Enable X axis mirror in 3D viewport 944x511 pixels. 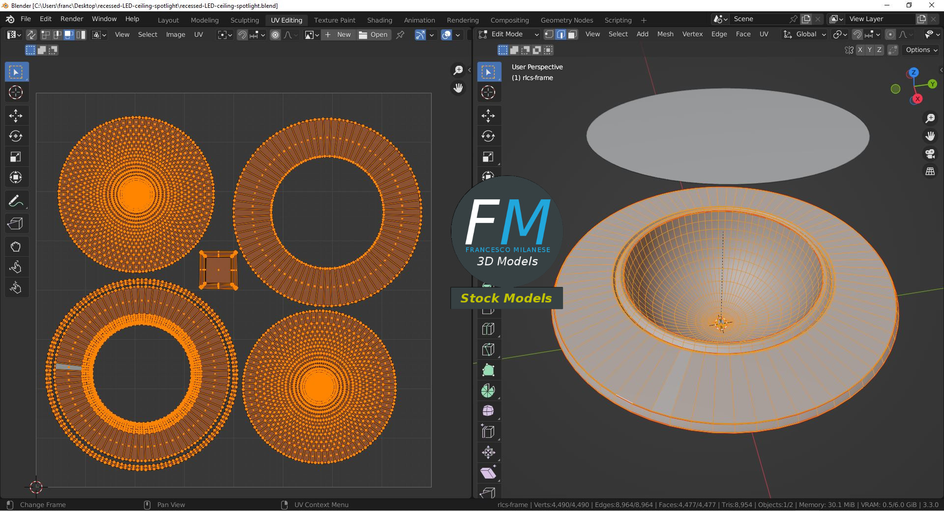[859, 50]
